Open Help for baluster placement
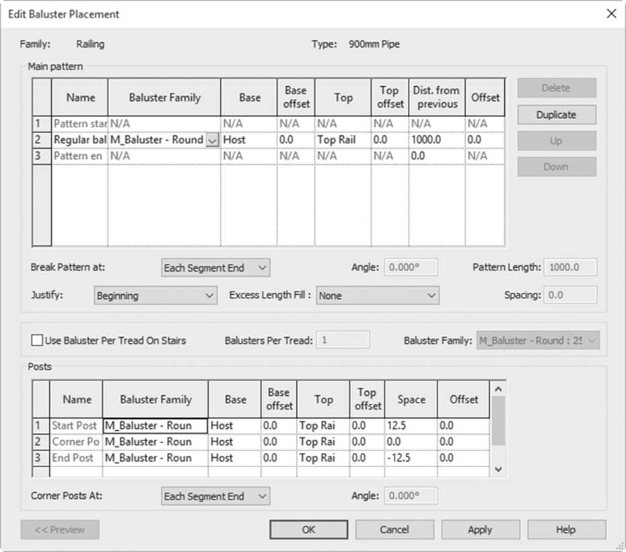Viewport: 626px width, 552px height. pyautogui.click(x=567, y=530)
